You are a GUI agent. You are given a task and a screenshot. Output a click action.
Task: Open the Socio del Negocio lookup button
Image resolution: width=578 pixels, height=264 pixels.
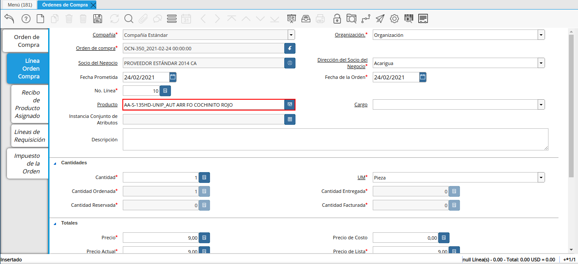pyautogui.click(x=290, y=63)
